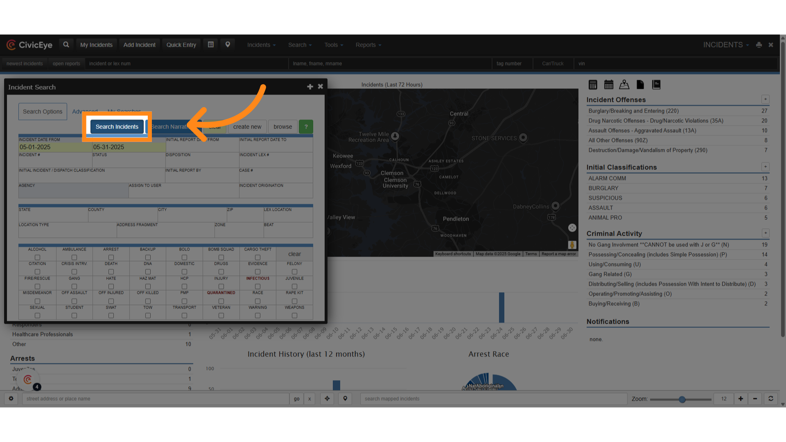Image resolution: width=786 pixels, height=442 pixels.
Task: Click the create new button
Action: 247,127
